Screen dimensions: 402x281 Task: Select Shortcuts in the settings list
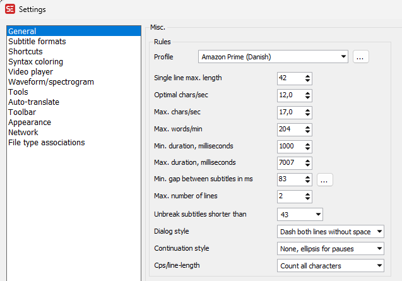point(25,52)
